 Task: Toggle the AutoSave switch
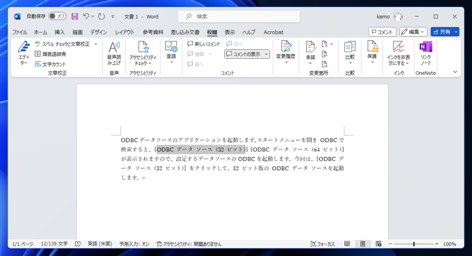[58, 17]
